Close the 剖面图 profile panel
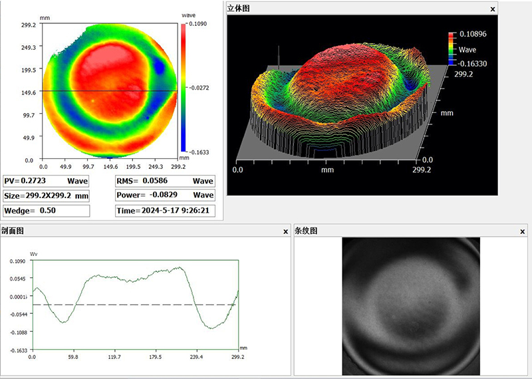The height and width of the screenshot is (379, 532). [285, 231]
